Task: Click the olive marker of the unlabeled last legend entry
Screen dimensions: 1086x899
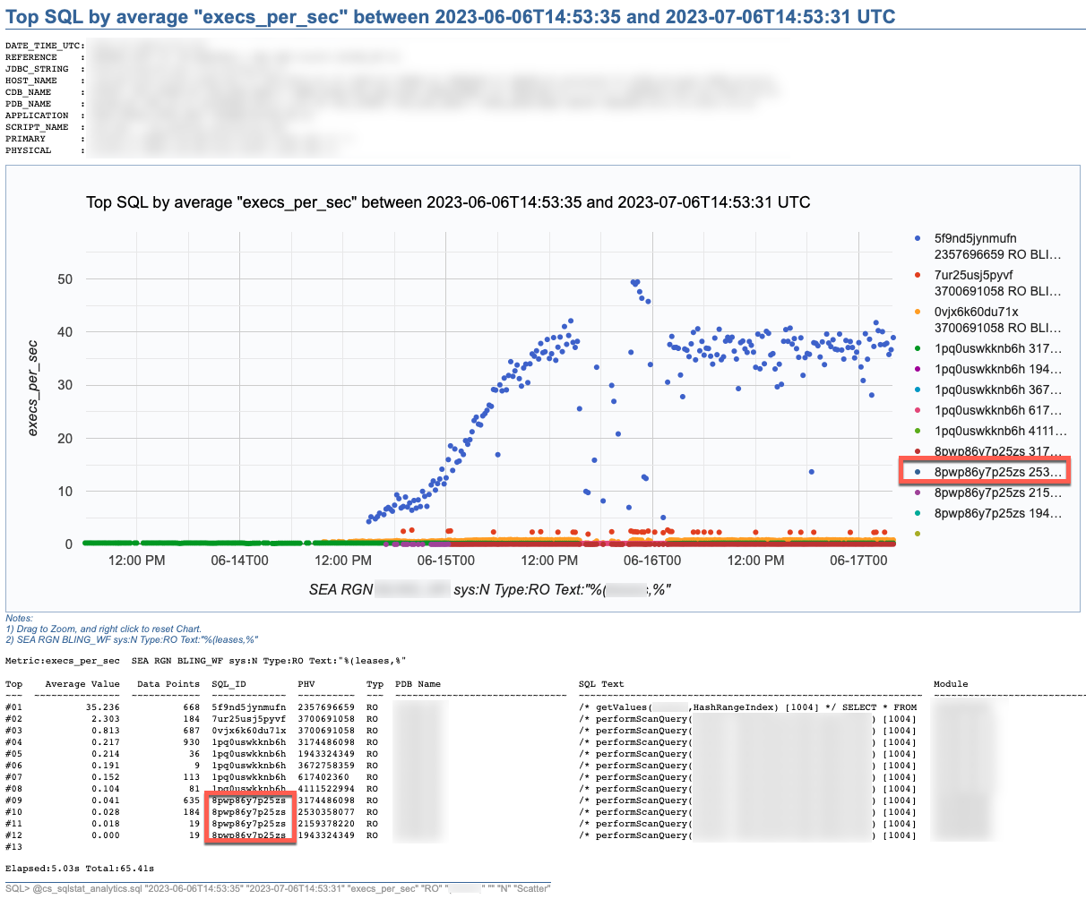Action: pos(918,534)
